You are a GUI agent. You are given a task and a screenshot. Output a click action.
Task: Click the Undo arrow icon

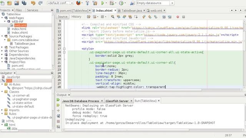point(33,3)
